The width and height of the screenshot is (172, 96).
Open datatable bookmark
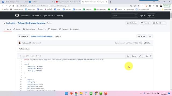77,10
